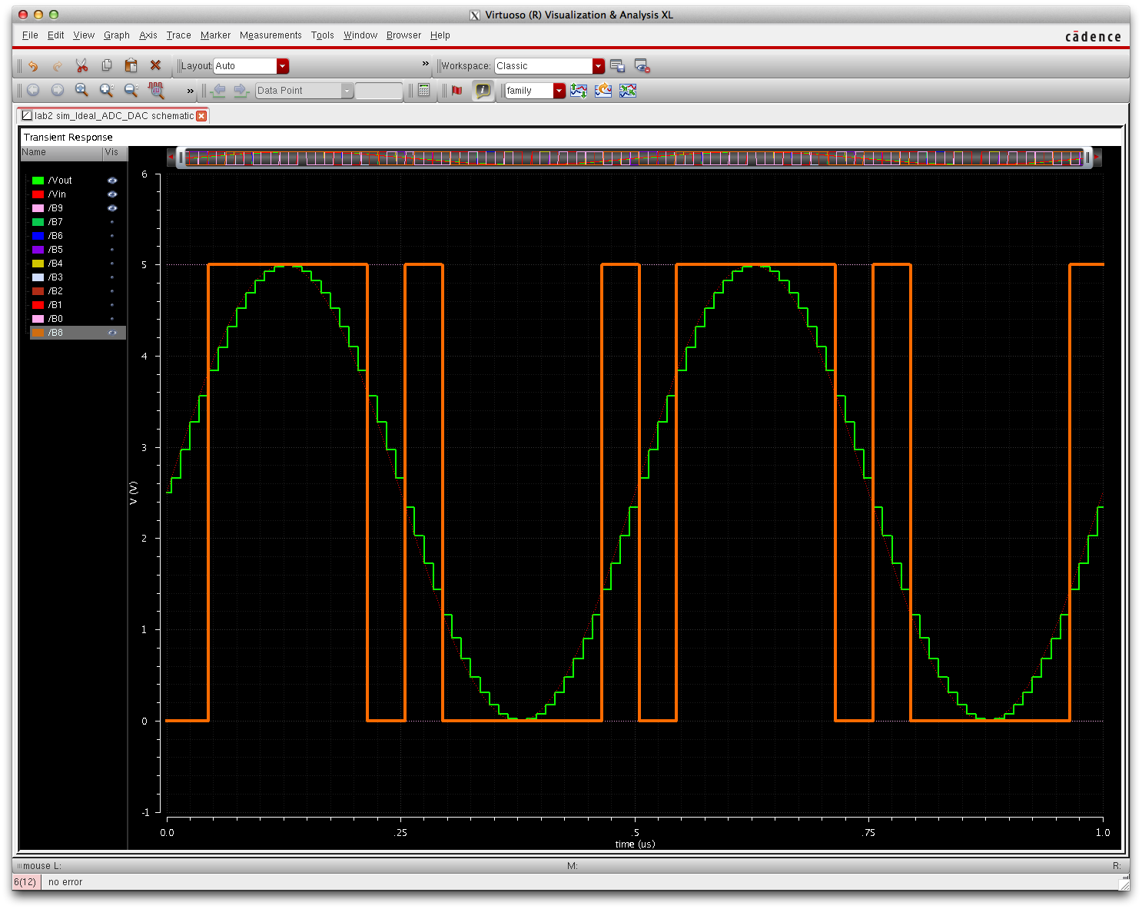The height and width of the screenshot is (909, 1142).
Task: Open the Measurements menu
Action: 271,35
